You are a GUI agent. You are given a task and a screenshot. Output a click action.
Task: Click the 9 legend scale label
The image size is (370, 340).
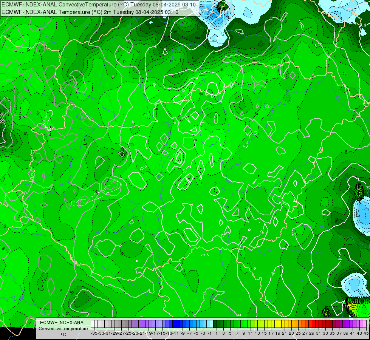coord(244,333)
